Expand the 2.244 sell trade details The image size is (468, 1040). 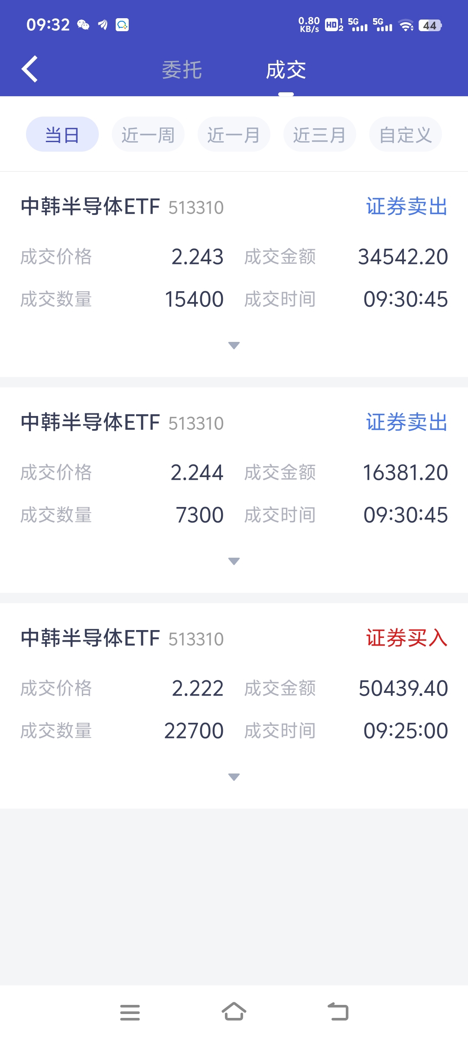[x=234, y=561]
